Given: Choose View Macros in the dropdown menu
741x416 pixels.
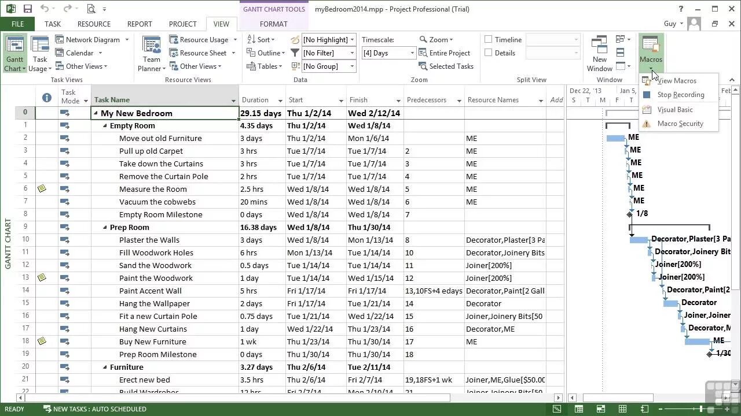Looking at the screenshot, I should coord(680,81).
